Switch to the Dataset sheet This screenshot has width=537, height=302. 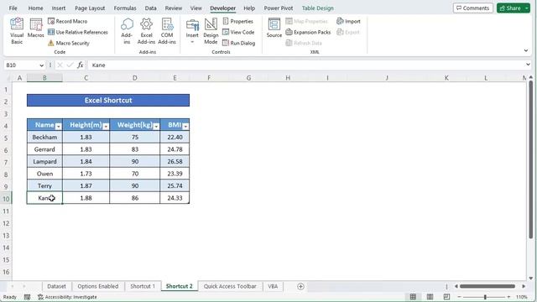tap(56, 286)
